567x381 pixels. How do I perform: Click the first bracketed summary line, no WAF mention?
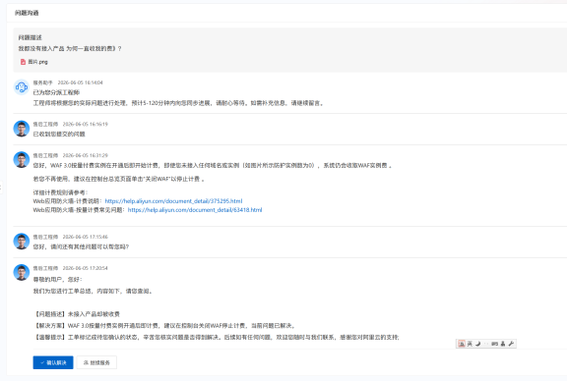click(x=77, y=314)
